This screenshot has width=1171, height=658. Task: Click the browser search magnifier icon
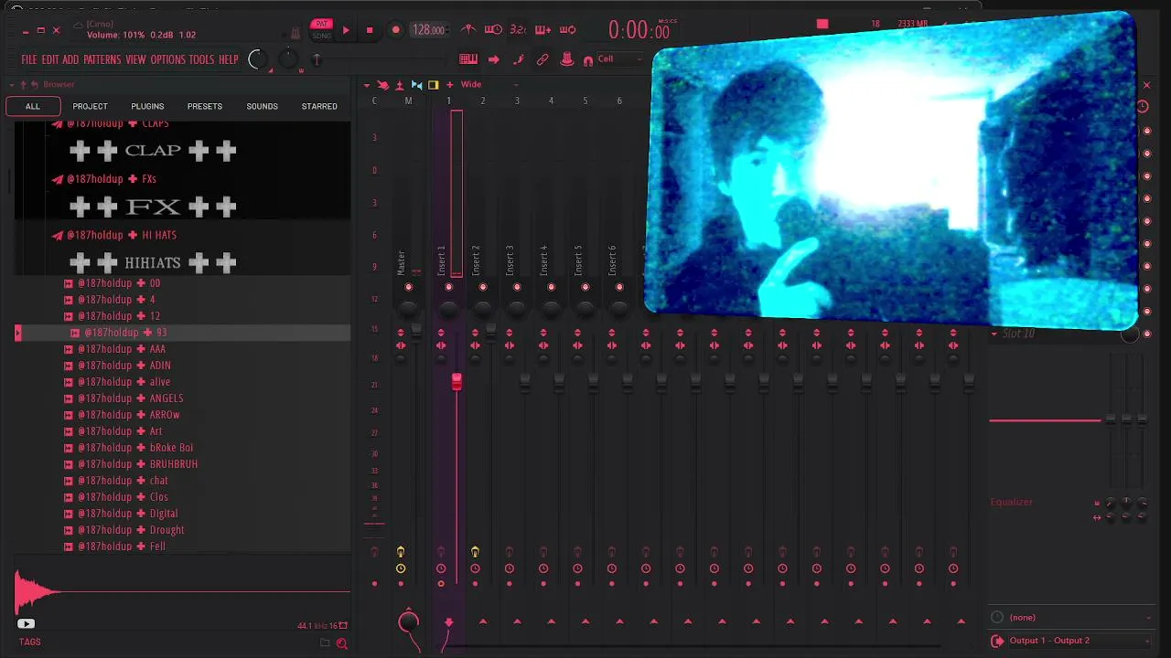tap(341, 643)
